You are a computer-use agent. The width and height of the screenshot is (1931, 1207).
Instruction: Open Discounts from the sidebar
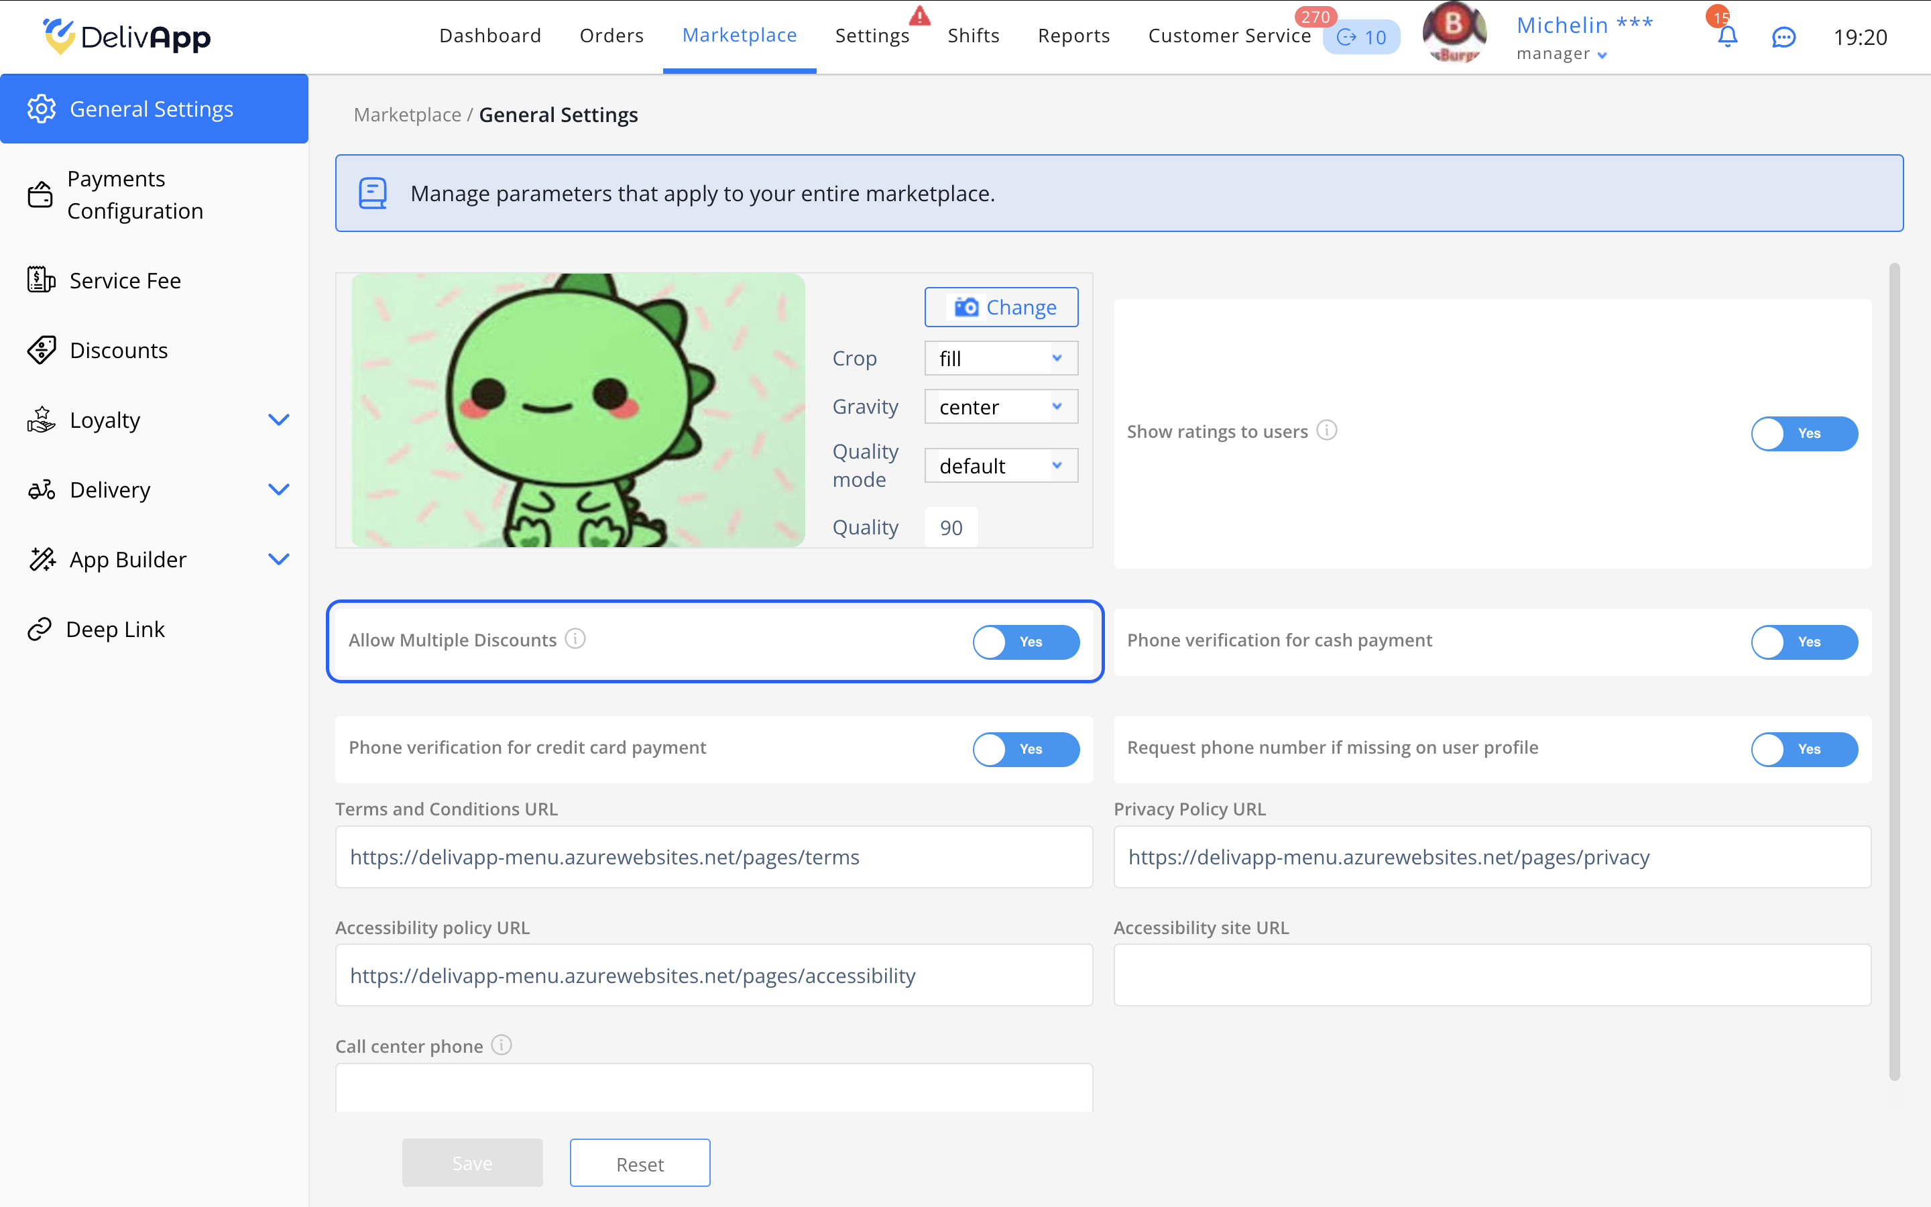118,349
